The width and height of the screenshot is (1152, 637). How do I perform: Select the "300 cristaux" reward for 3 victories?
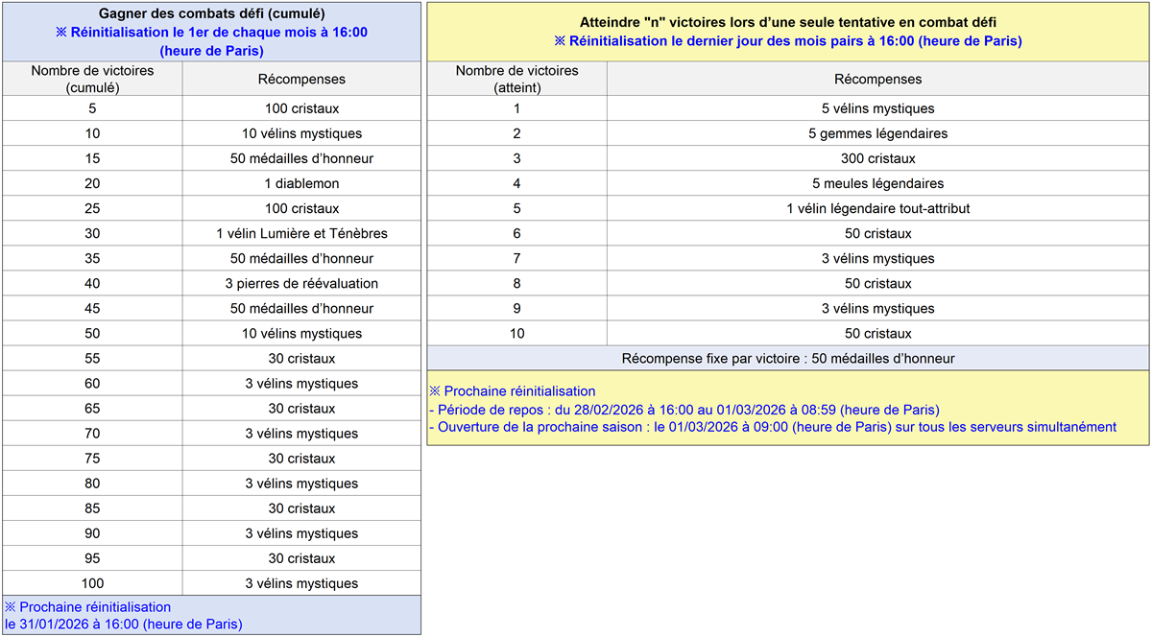877,158
